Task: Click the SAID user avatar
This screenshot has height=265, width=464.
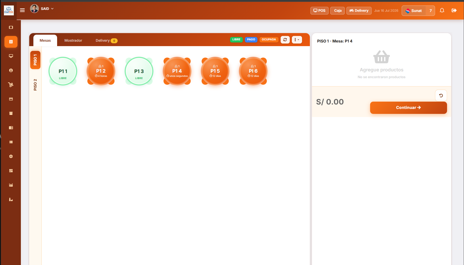Action: click(x=34, y=9)
